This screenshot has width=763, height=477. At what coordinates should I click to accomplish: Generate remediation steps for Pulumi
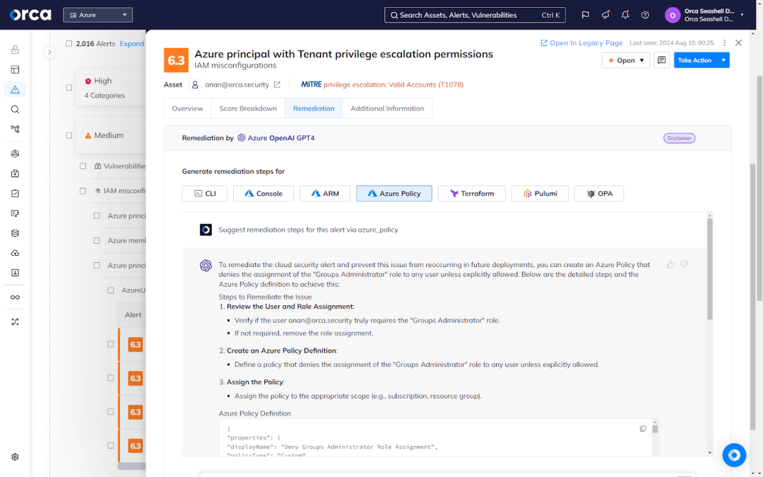click(x=540, y=194)
